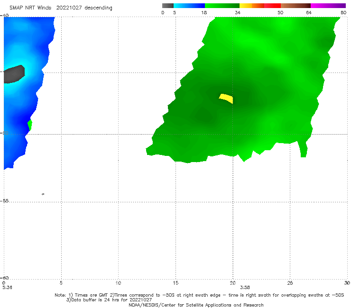Click the longitude axis label '25'

pyautogui.click(x=290, y=283)
